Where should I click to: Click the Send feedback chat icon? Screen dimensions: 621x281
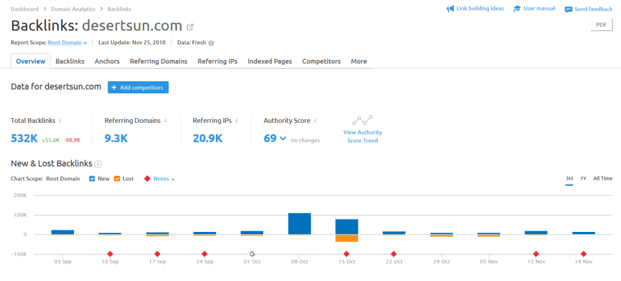(x=568, y=10)
